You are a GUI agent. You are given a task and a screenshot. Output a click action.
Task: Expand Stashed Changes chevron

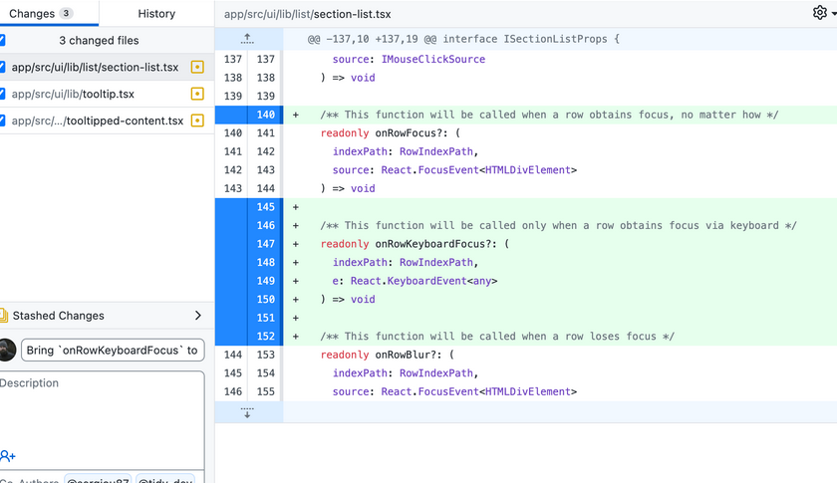[x=198, y=316]
